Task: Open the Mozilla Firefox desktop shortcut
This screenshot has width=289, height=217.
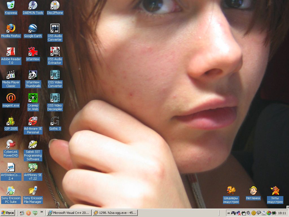Action: (11, 29)
